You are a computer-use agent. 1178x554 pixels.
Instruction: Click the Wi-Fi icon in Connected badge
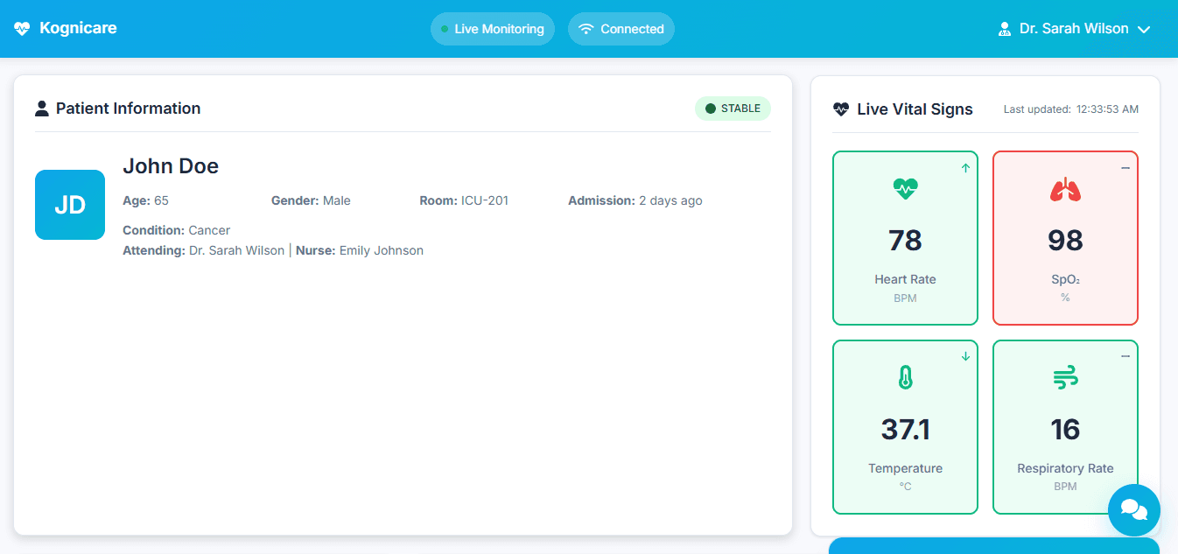[x=586, y=29]
